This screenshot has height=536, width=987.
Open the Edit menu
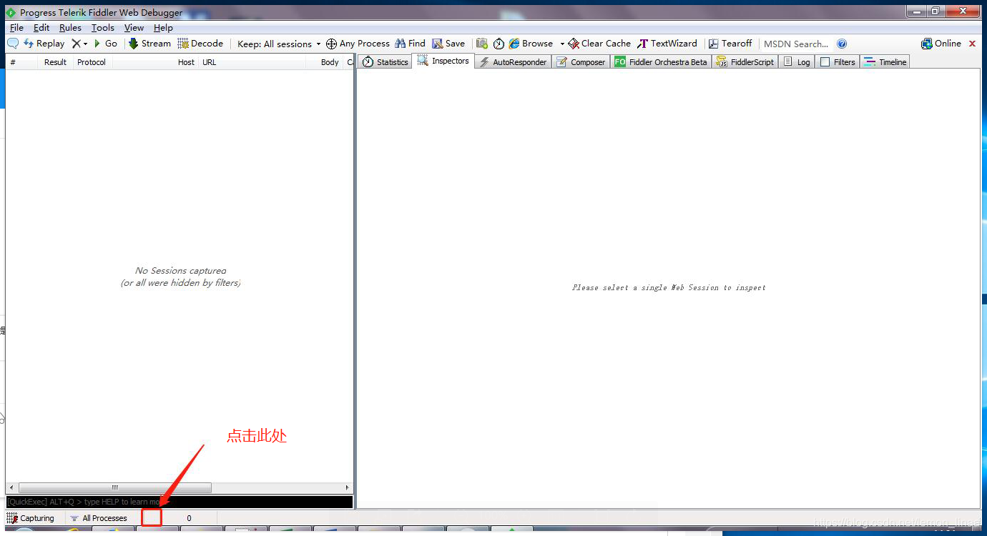tap(41, 27)
